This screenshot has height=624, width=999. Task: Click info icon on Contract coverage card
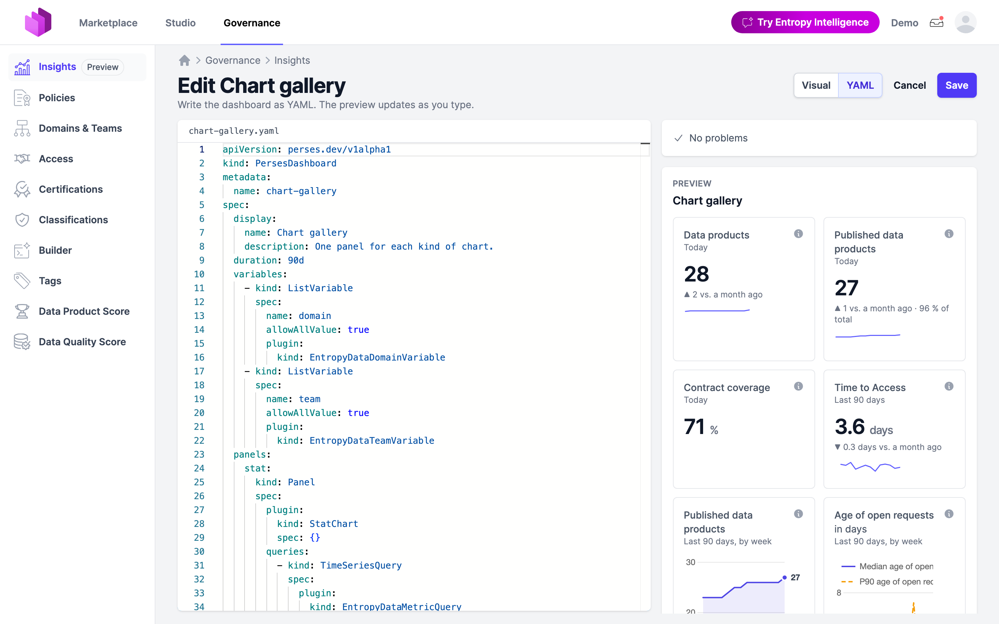pos(799,386)
